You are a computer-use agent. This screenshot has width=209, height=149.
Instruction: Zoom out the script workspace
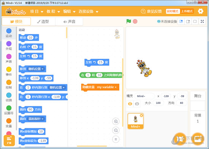point(116,130)
